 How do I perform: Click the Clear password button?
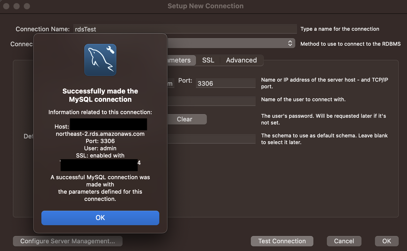point(187,119)
